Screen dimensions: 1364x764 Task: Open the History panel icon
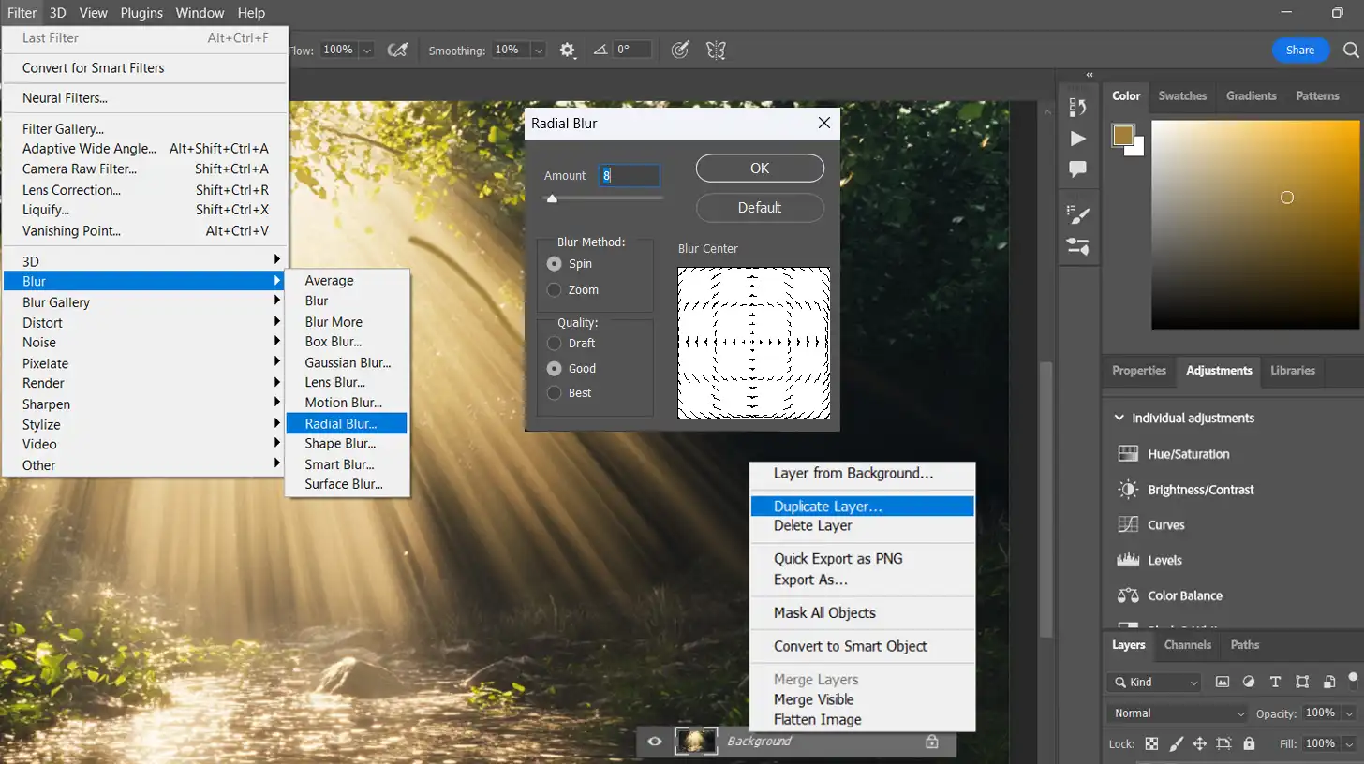pos(1077,108)
